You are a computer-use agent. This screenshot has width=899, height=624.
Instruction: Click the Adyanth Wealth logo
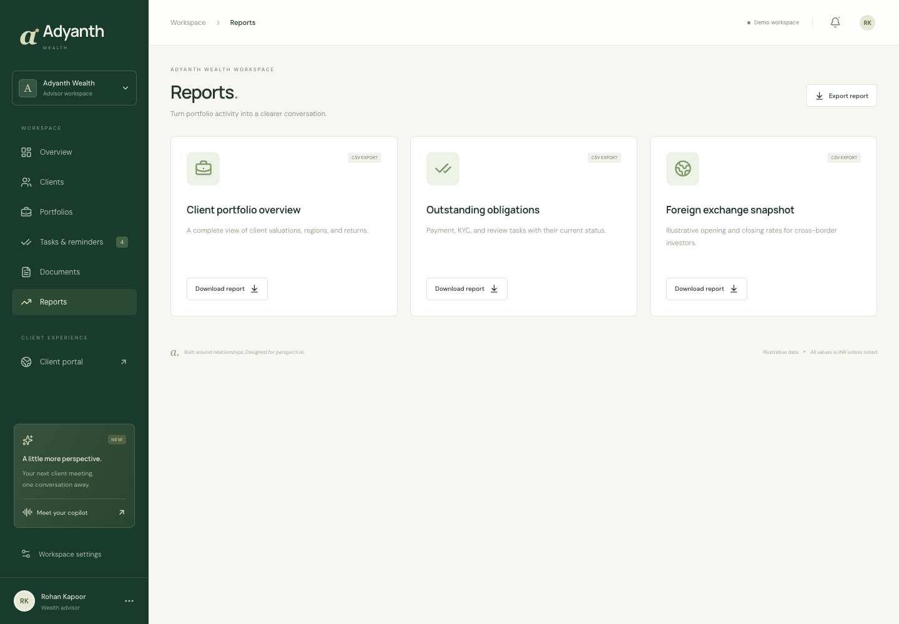[x=62, y=36]
